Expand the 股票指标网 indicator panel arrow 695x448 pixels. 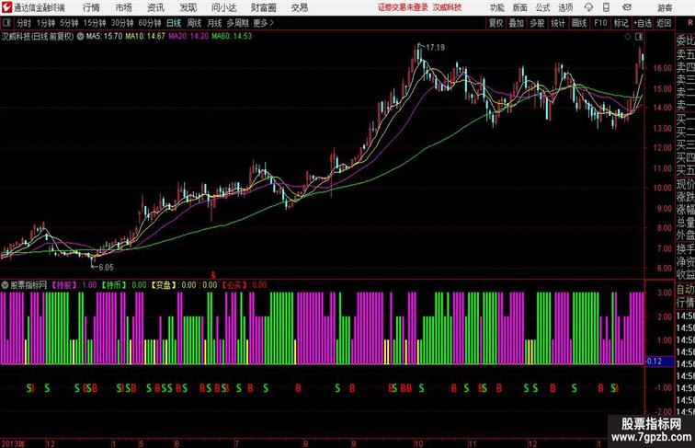coord(5,285)
